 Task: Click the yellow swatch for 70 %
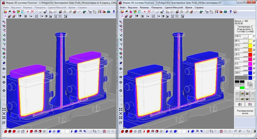250,45
